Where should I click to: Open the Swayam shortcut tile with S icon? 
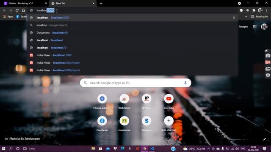click(147, 123)
